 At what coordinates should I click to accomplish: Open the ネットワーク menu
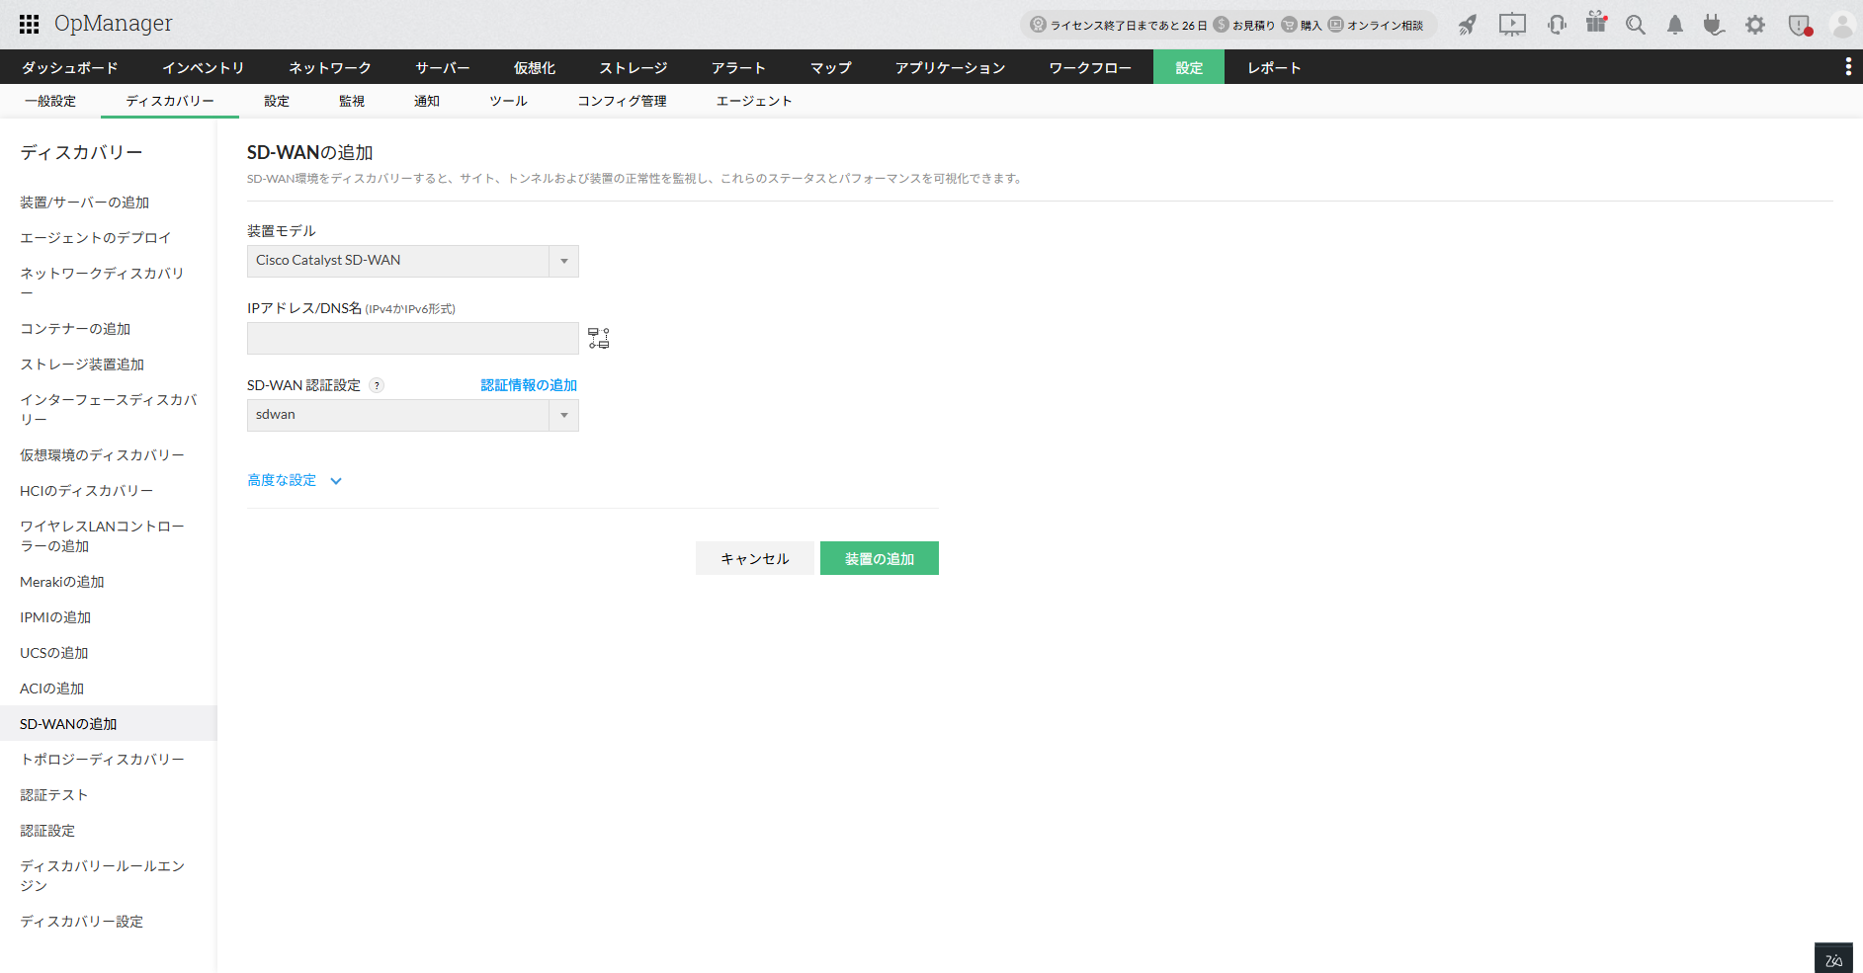click(330, 67)
